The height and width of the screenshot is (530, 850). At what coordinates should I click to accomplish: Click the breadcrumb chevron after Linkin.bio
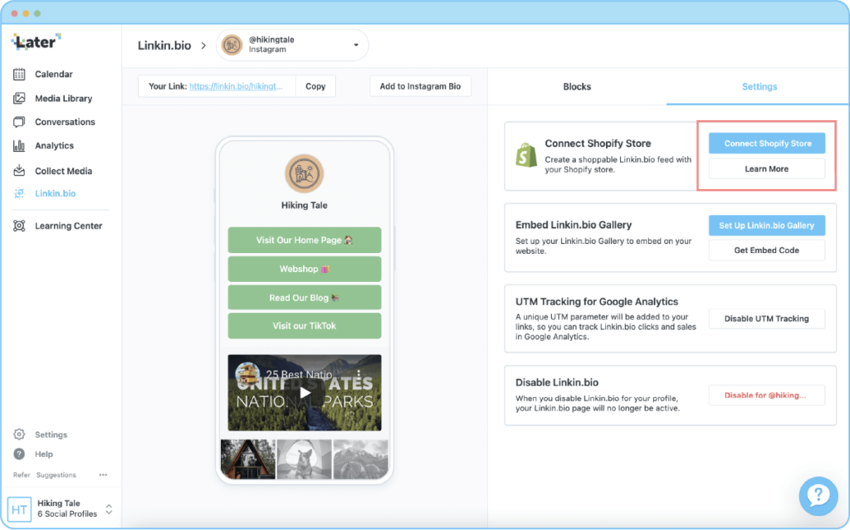(203, 46)
